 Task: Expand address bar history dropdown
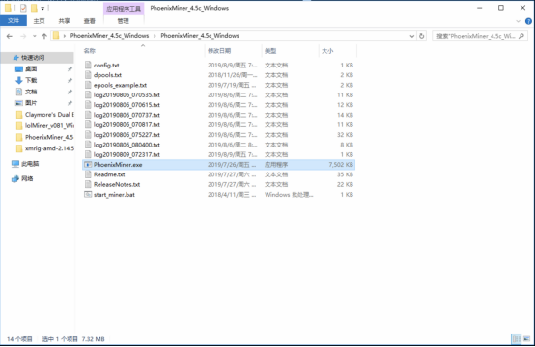(x=411, y=36)
